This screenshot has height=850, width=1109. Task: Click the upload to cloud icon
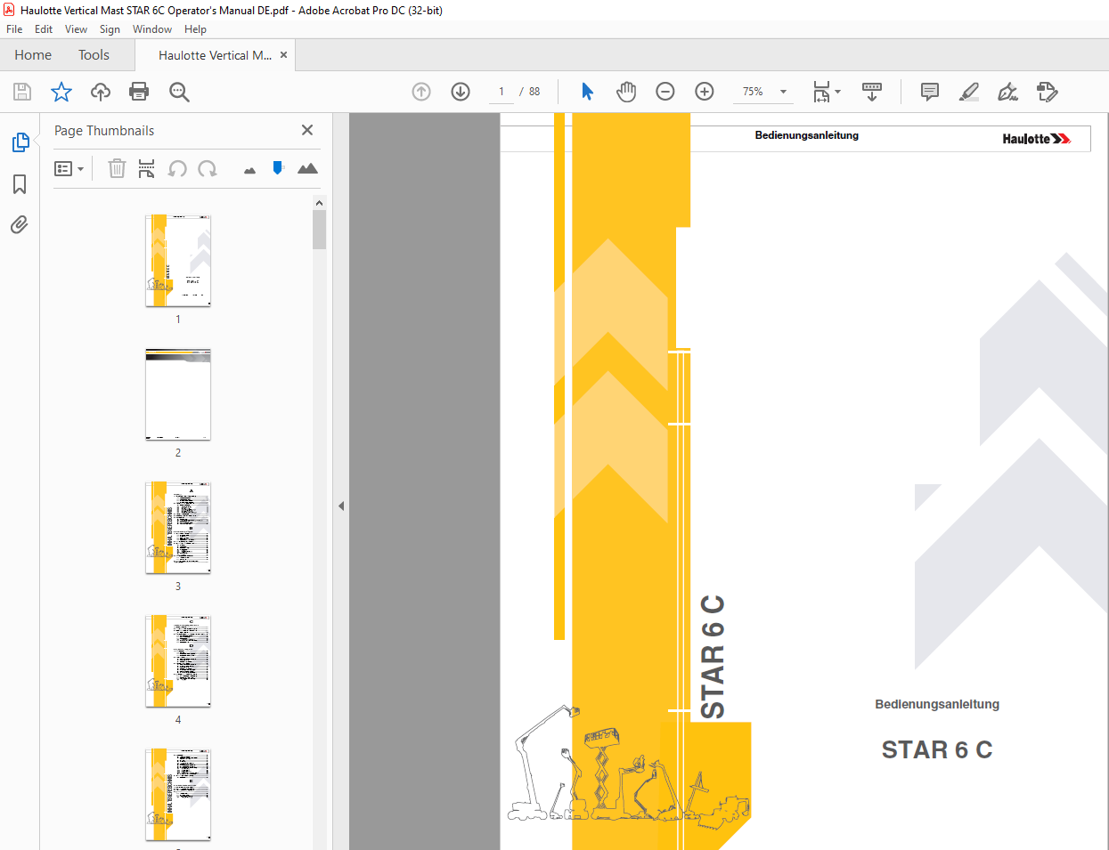pos(101,92)
